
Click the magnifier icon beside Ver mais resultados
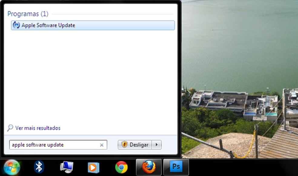[x=10, y=128]
